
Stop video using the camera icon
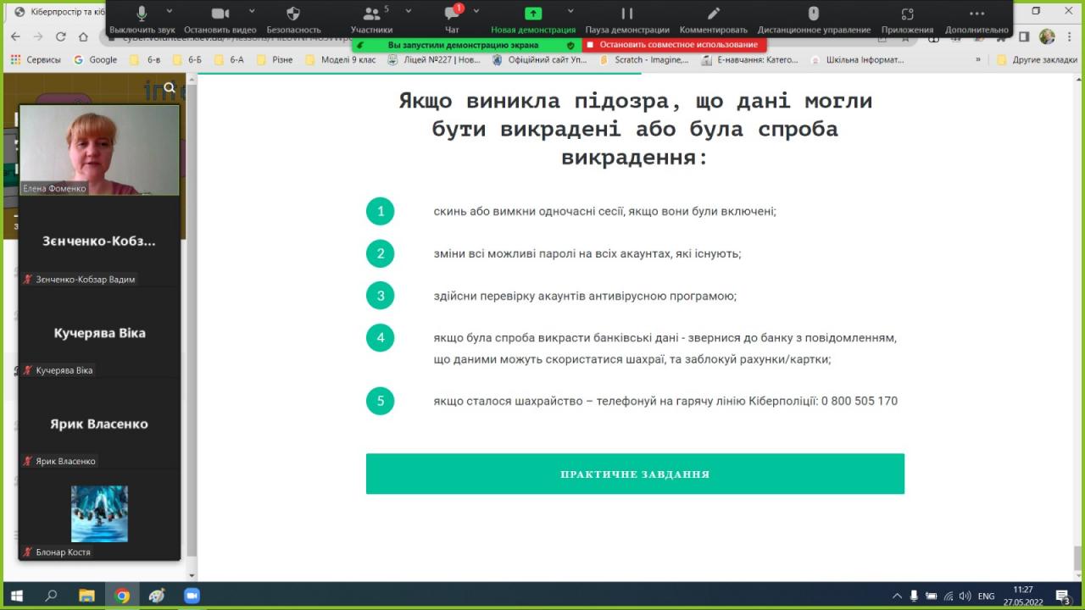(x=220, y=14)
